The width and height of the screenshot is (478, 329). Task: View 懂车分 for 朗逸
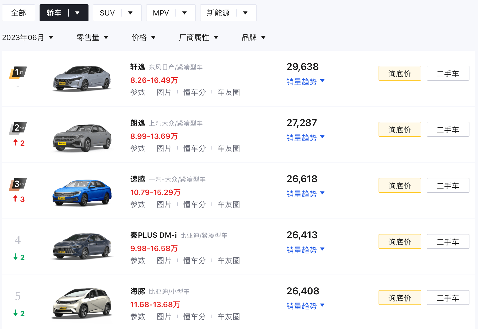194,148
